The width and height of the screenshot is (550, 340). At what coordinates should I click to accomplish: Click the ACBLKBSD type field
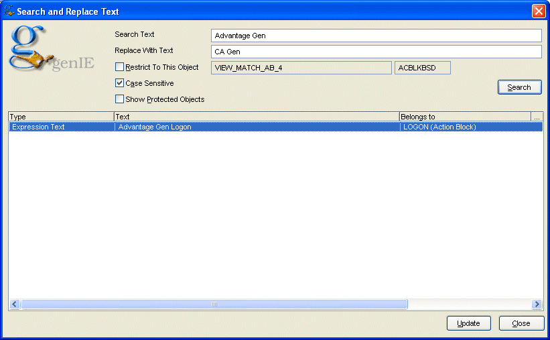click(423, 68)
